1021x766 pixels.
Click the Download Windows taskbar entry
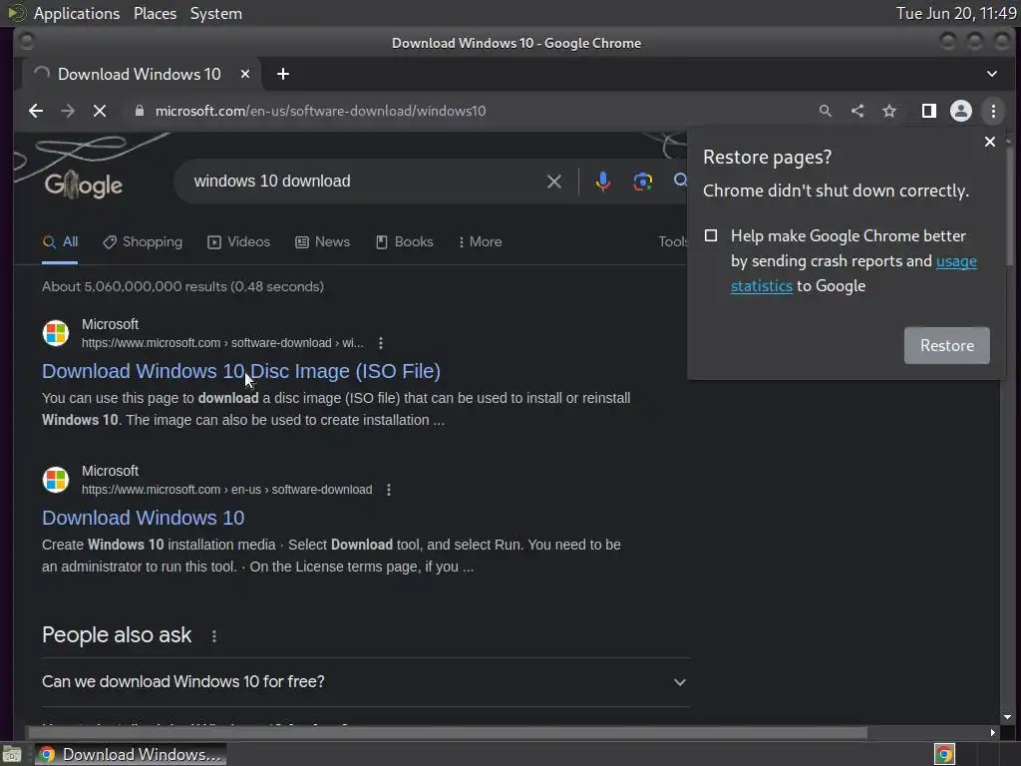point(131,754)
